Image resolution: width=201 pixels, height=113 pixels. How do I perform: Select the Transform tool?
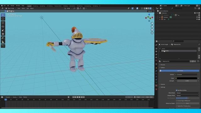[3, 34]
